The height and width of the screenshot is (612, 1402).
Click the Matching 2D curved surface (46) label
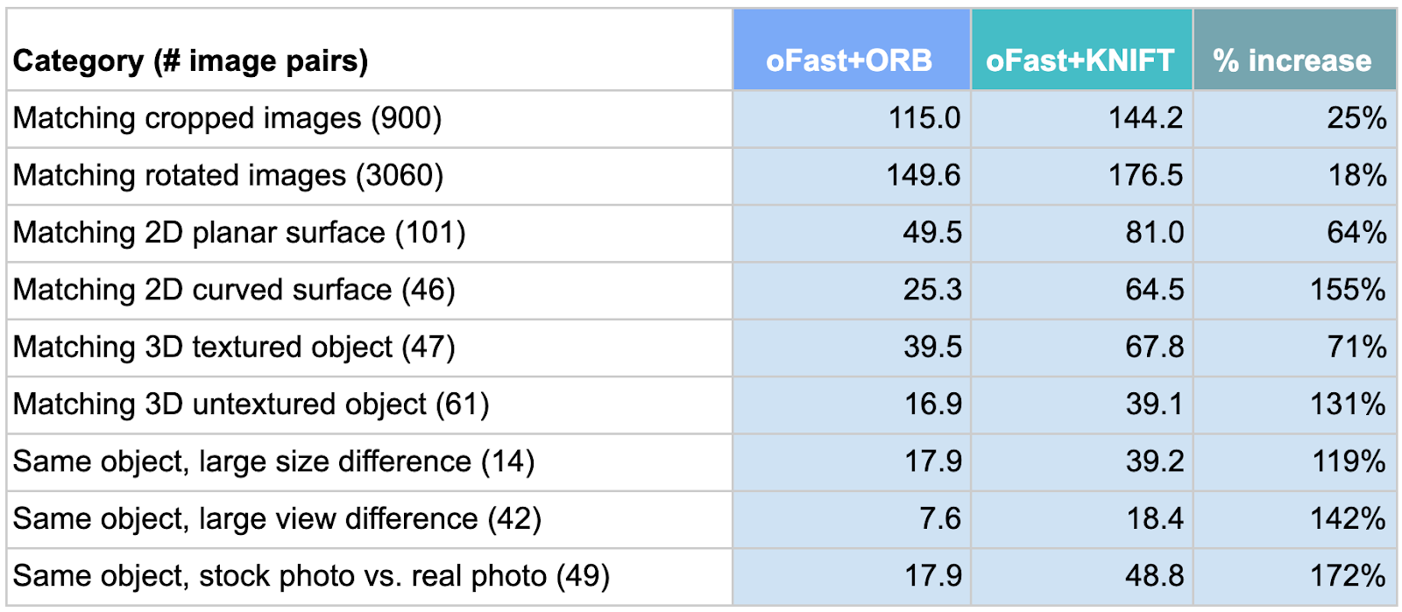click(234, 290)
